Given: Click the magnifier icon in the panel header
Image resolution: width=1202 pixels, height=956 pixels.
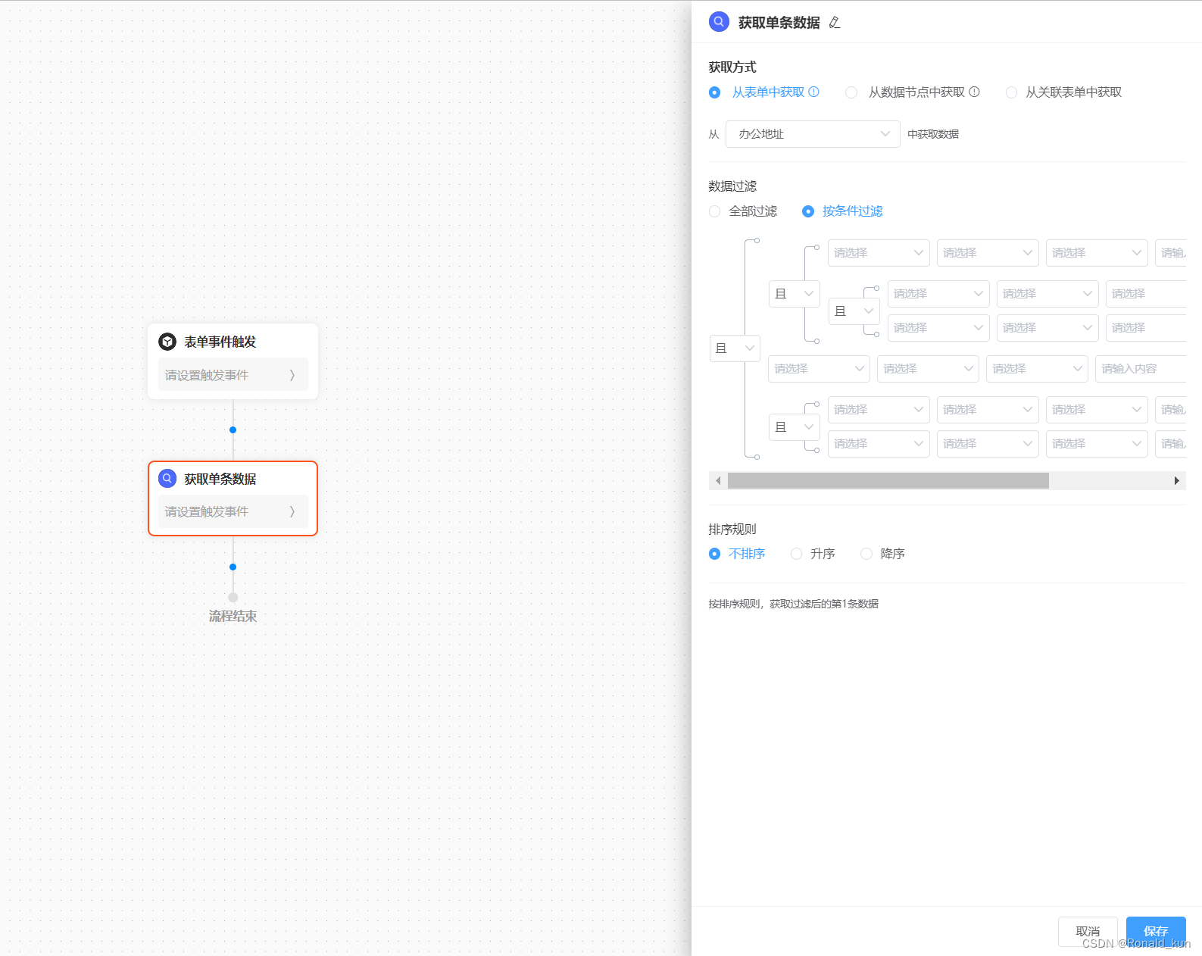Looking at the screenshot, I should tap(719, 22).
